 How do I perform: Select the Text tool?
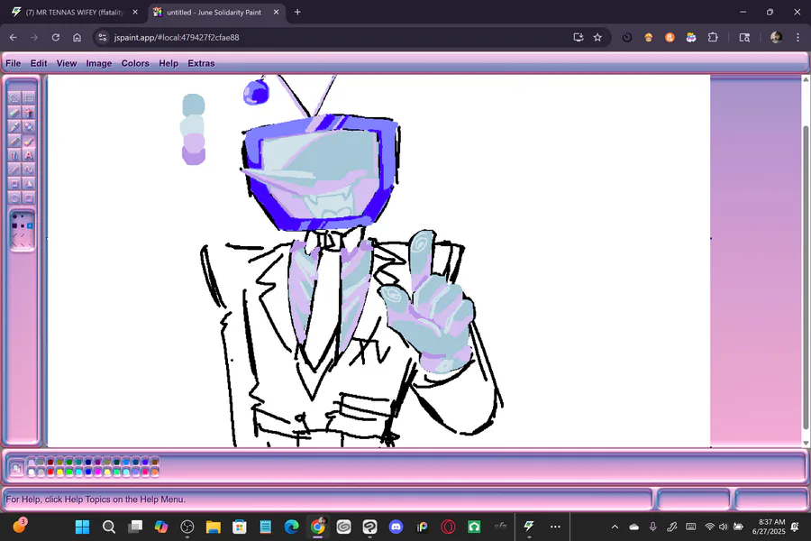click(29, 155)
